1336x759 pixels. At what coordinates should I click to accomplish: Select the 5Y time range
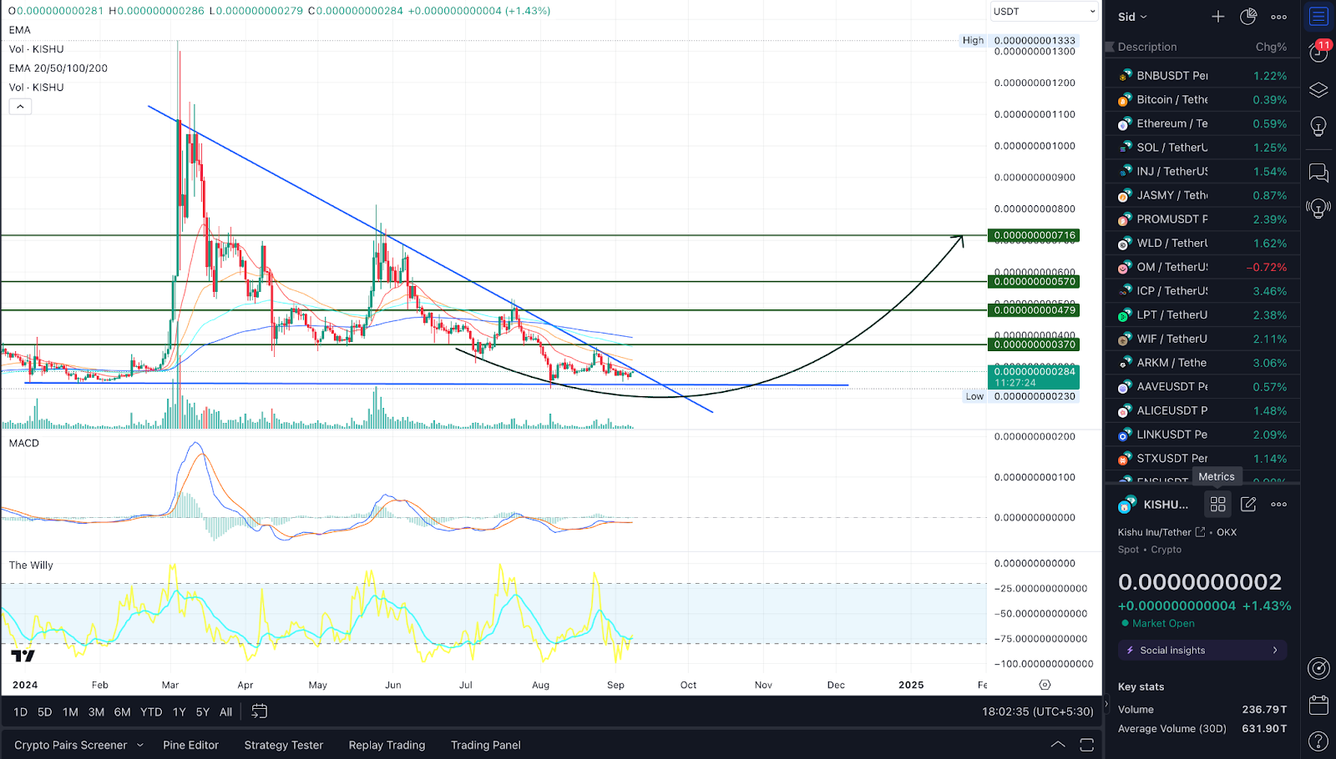[203, 711]
